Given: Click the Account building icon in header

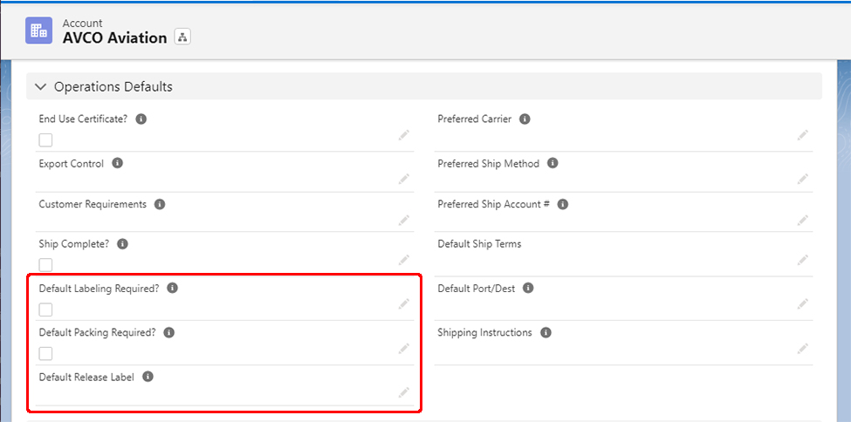Looking at the screenshot, I should tap(38, 31).
